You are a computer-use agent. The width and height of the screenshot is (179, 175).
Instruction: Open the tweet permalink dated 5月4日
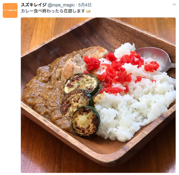click(x=85, y=5)
